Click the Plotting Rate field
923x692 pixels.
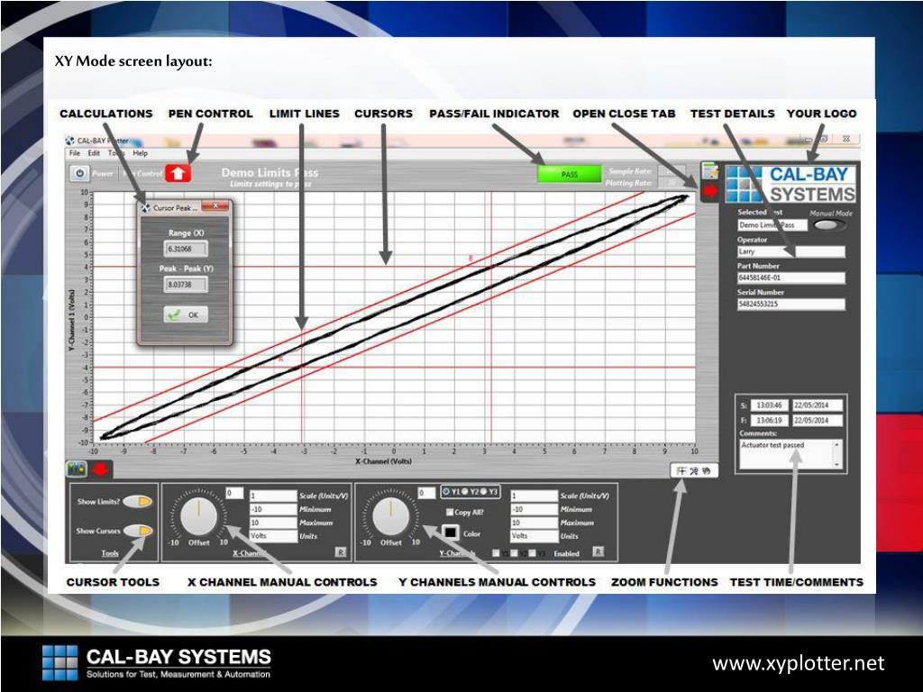tap(672, 183)
